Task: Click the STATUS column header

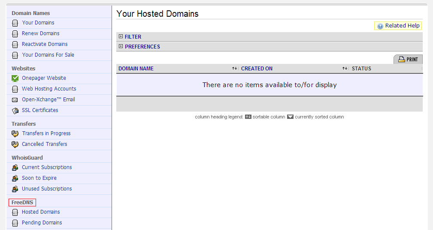Action: pyautogui.click(x=361, y=69)
